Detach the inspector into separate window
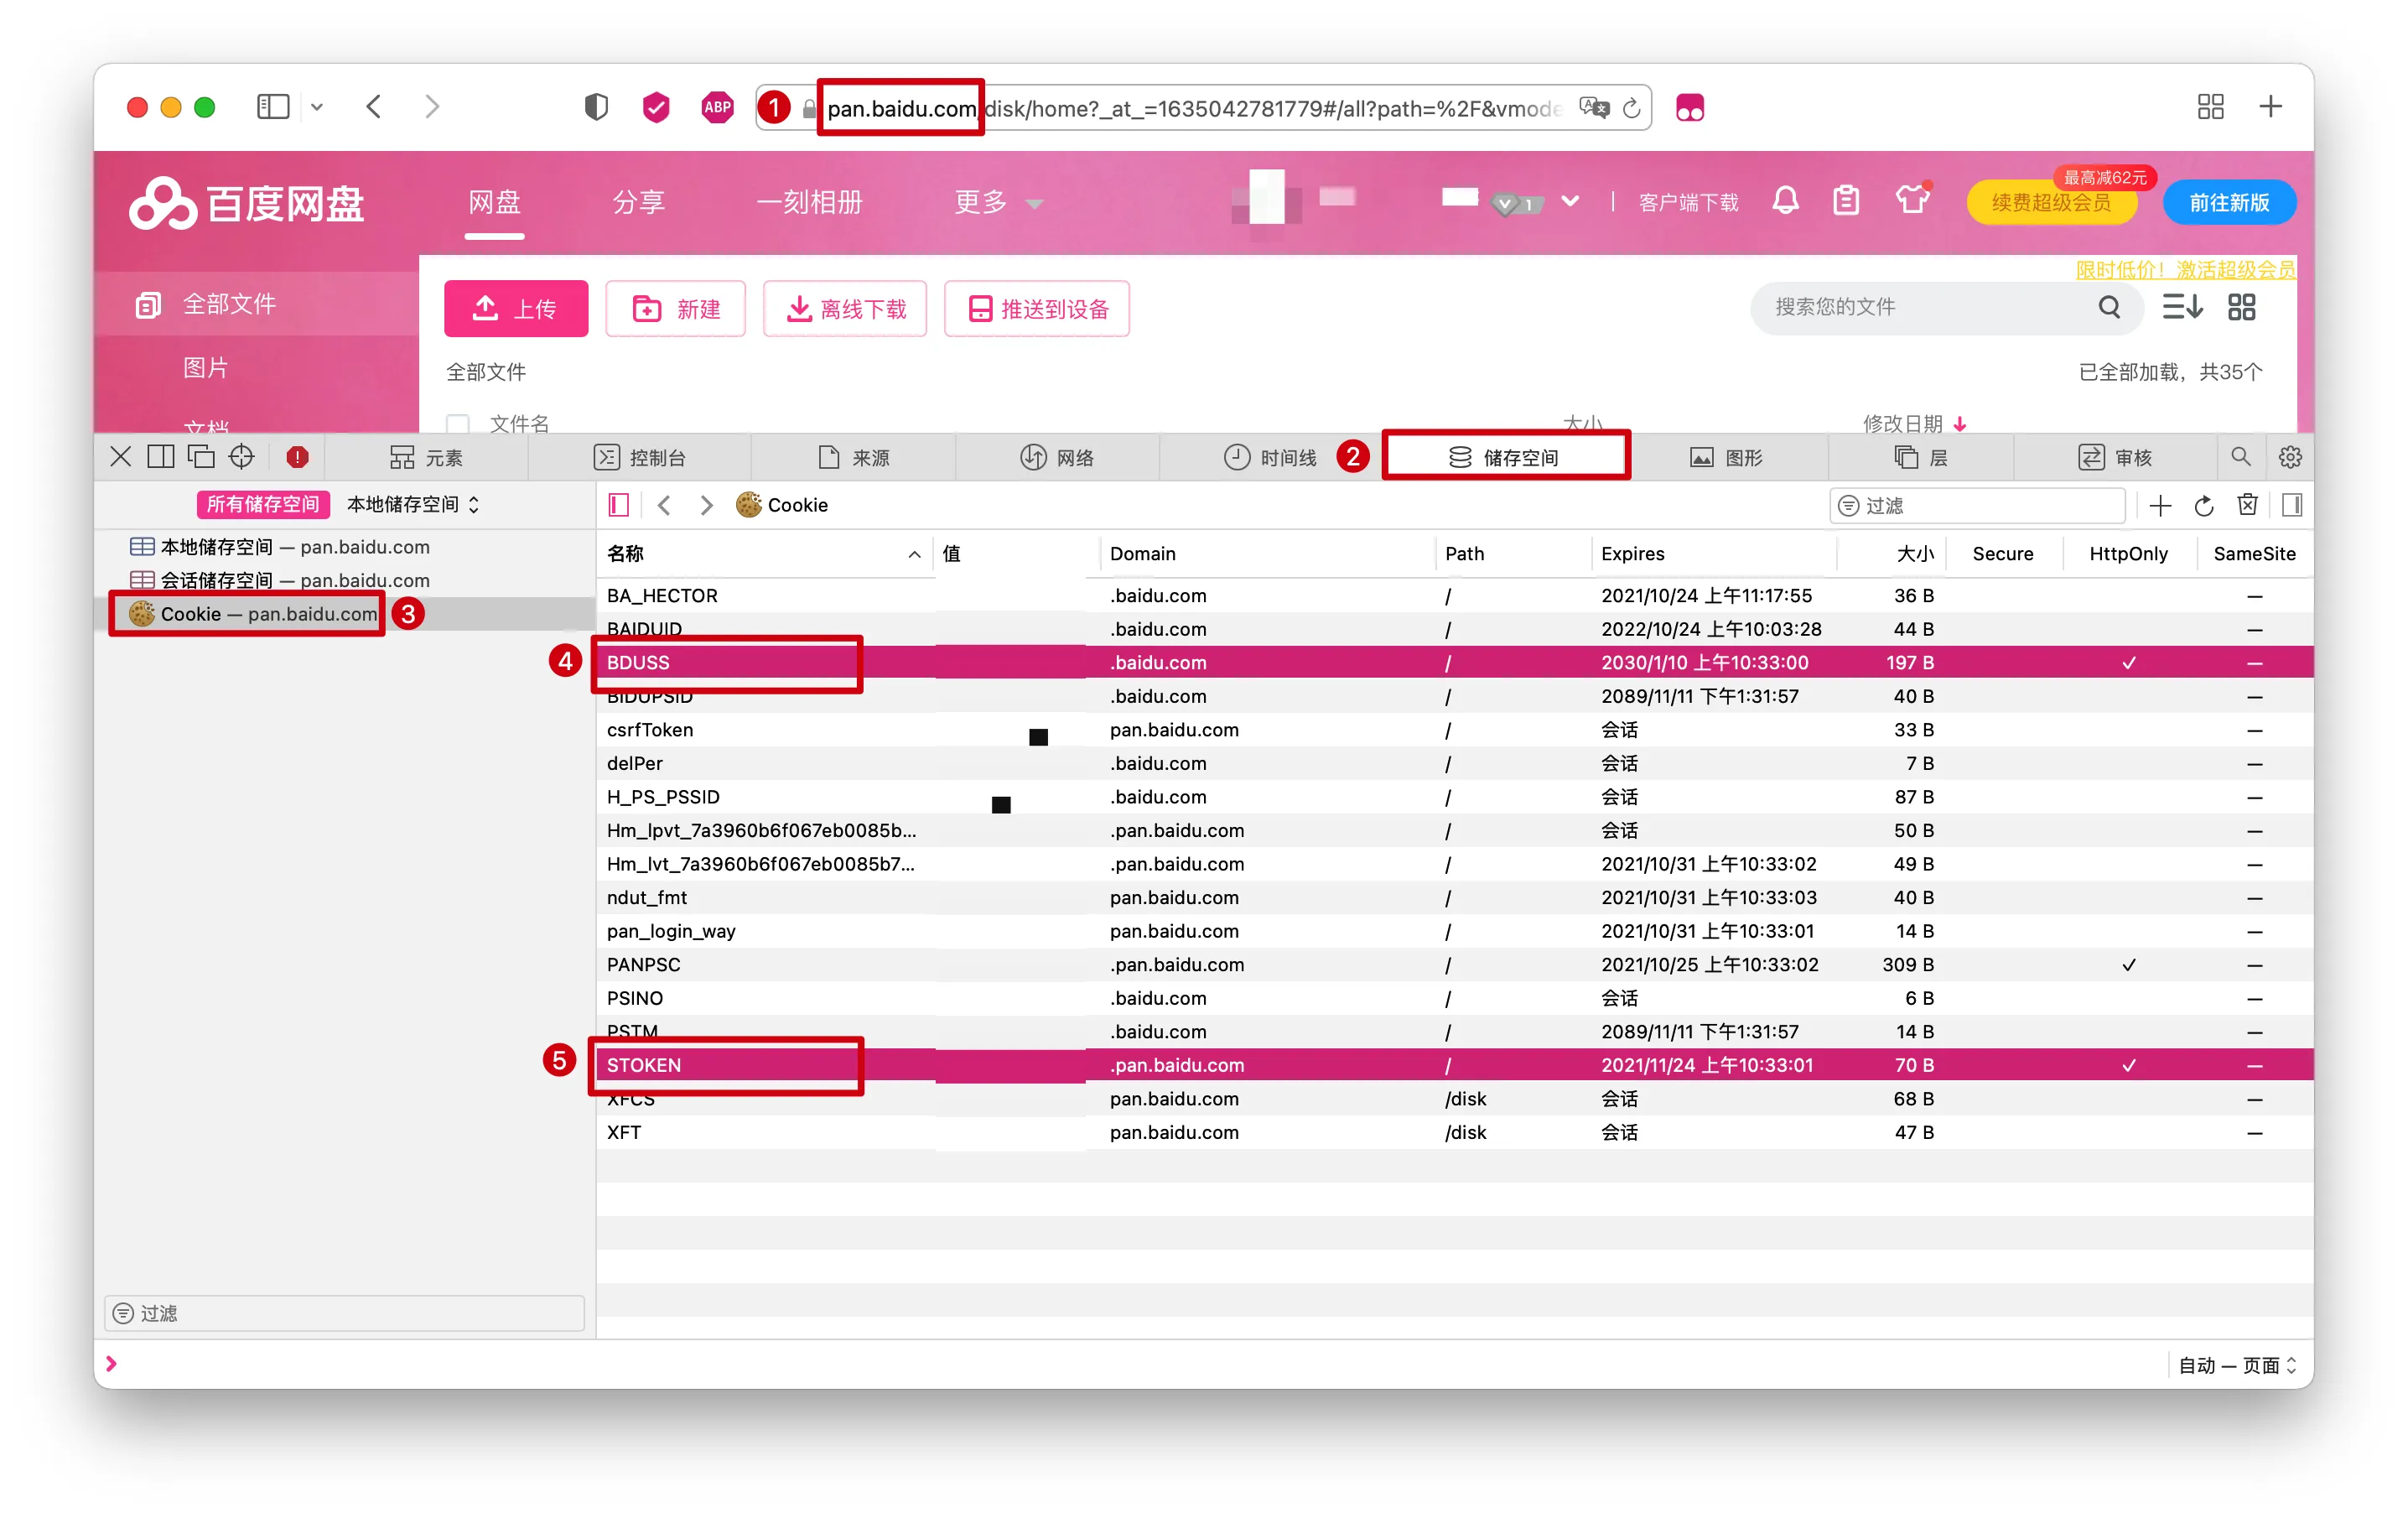2408x1513 pixels. point(201,457)
